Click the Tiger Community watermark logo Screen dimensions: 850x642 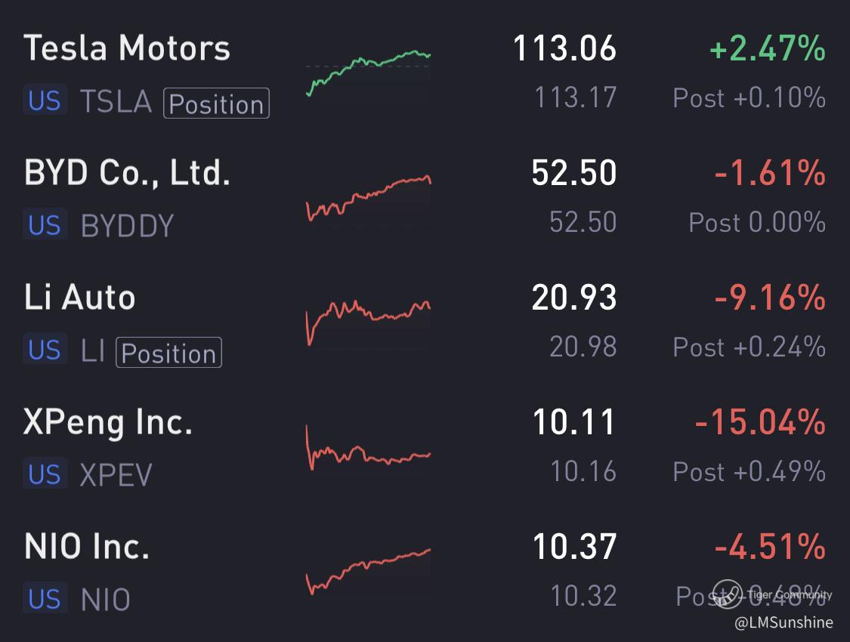pos(727,595)
